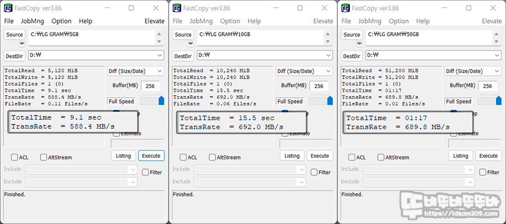
Task: Expand Diff (Size/Date) mode dropdown in 50GB window
Action: point(473,71)
